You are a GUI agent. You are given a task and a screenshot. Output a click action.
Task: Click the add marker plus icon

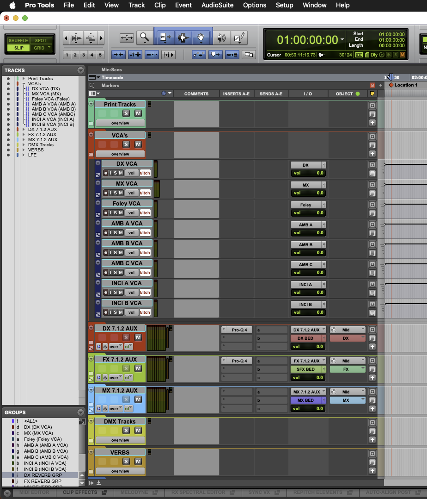click(381, 85)
